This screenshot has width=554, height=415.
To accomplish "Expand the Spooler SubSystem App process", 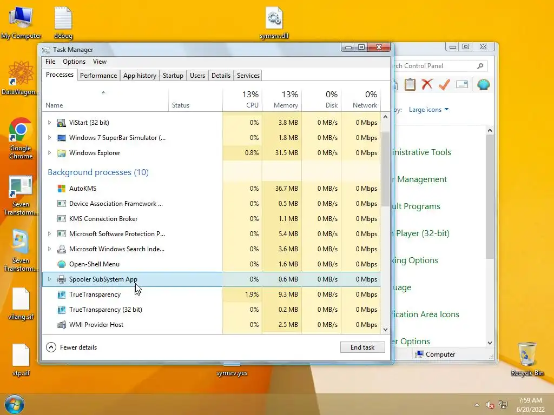I will coord(49,279).
